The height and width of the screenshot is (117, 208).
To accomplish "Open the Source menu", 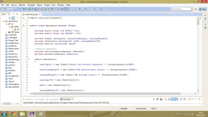I will click(x=14, y=5).
